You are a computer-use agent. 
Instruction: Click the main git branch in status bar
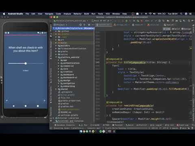coord(183,128)
